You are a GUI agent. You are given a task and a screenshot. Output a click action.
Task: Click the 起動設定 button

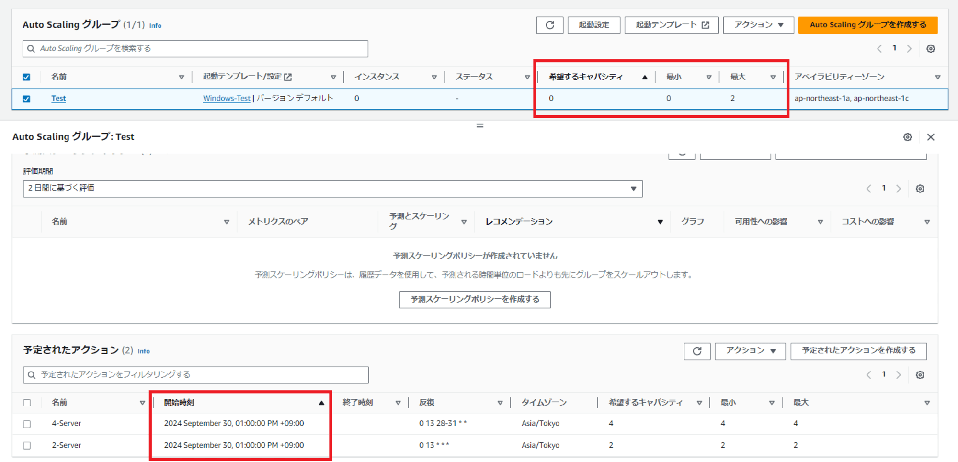(x=594, y=25)
